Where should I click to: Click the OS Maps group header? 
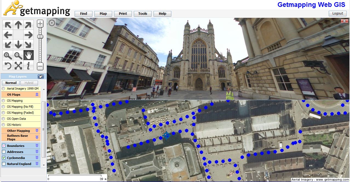[x=21, y=95]
